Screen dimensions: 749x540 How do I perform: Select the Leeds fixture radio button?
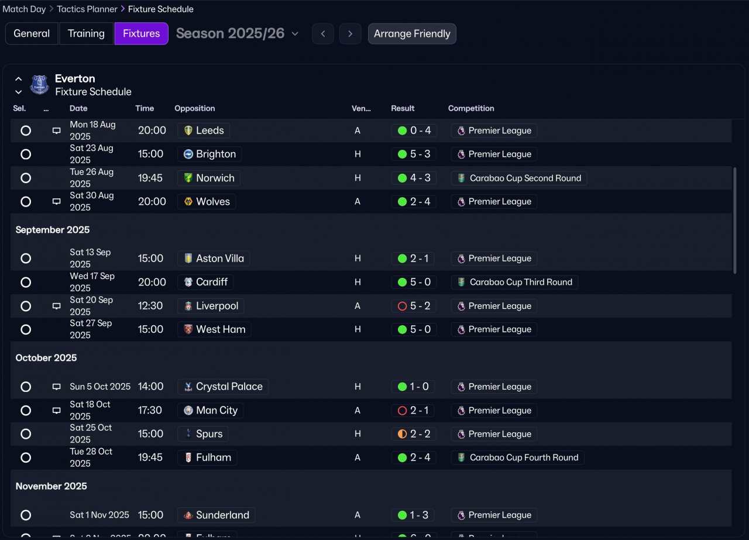tap(26, 130)
